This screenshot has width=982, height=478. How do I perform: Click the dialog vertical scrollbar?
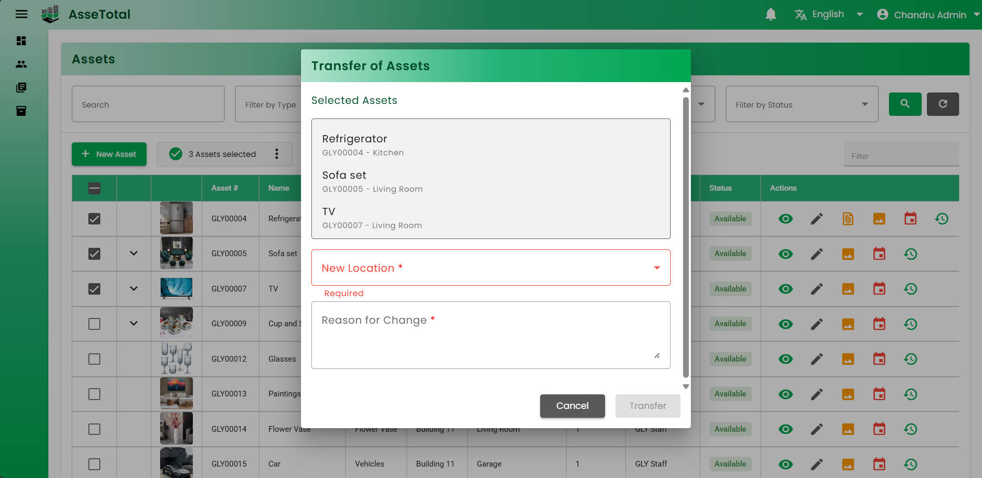click(686, 237)
